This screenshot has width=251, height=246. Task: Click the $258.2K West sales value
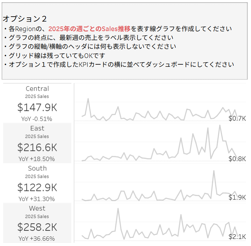pyautogui.click(x=37, y=227)
